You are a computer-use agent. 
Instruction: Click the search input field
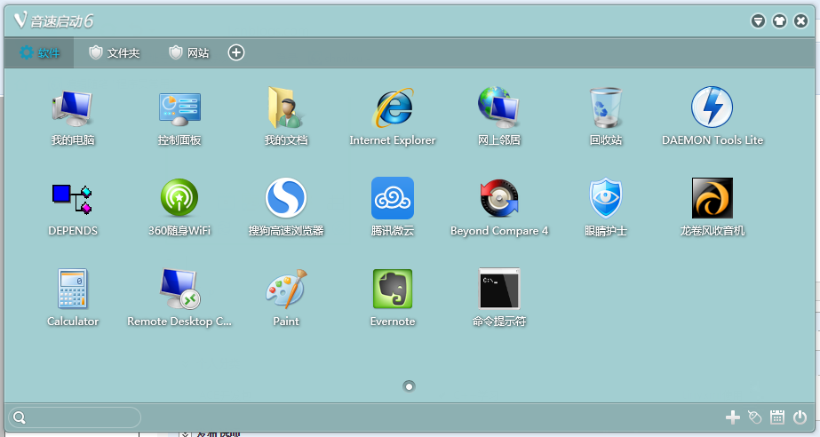point(75,417)
